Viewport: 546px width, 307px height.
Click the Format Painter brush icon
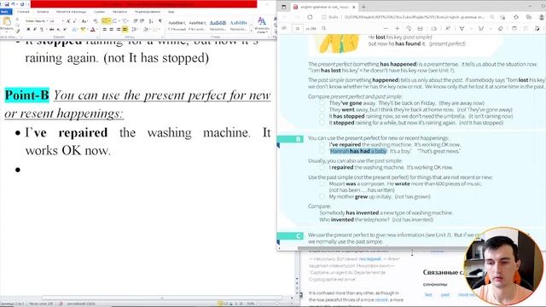18,32
